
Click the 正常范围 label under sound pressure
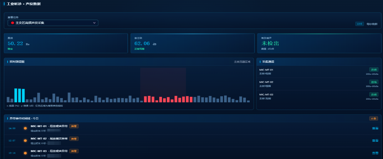(139, 49)
